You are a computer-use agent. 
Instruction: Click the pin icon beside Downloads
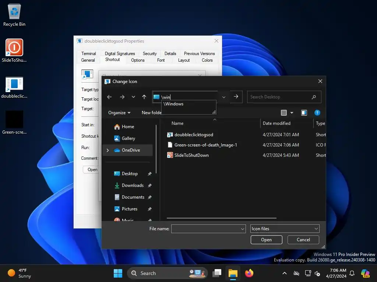click(x=149, y=185)
